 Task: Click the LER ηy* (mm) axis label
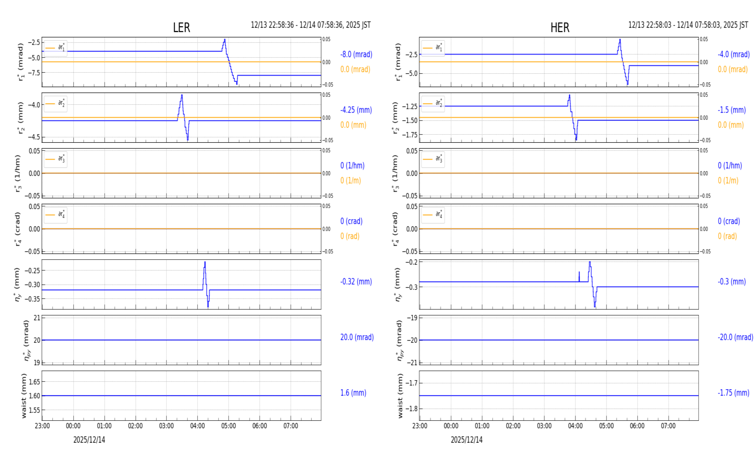pyautogui.click(x=18, y=284)
